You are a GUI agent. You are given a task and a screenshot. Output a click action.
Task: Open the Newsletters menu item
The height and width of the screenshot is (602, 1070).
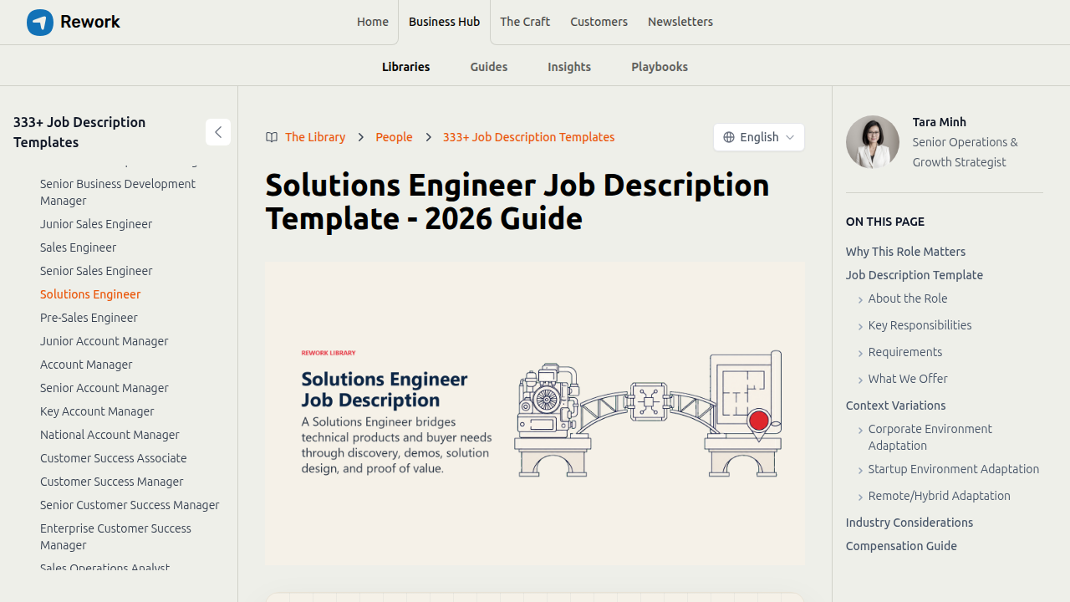pos(680,22)
